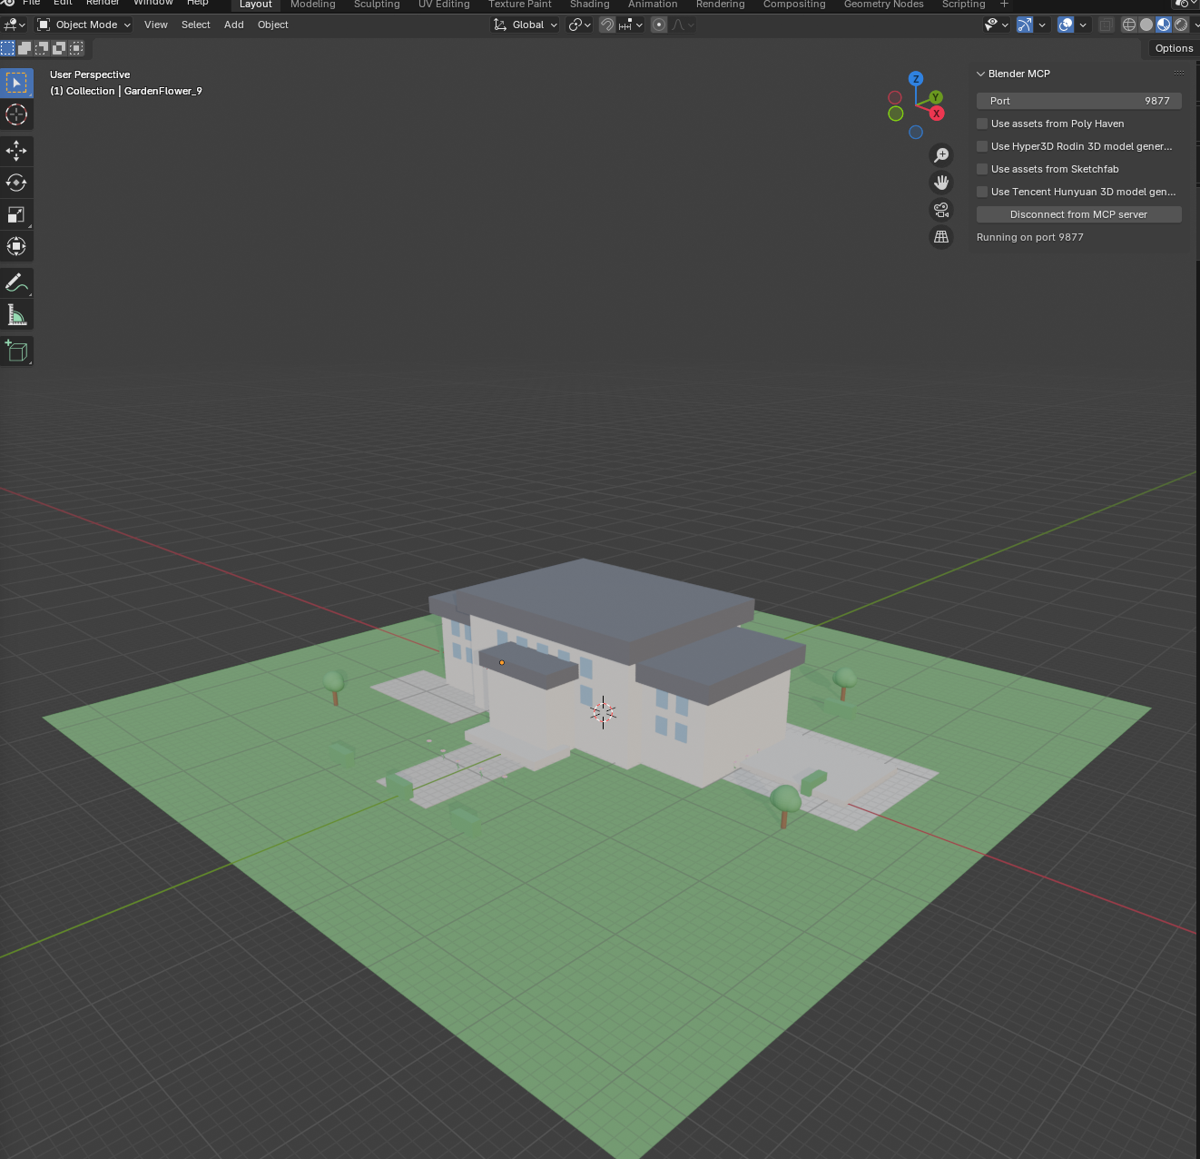Activate the Cursor tool
Viewport: 1200px width, 1159px height.
point(16,114)
